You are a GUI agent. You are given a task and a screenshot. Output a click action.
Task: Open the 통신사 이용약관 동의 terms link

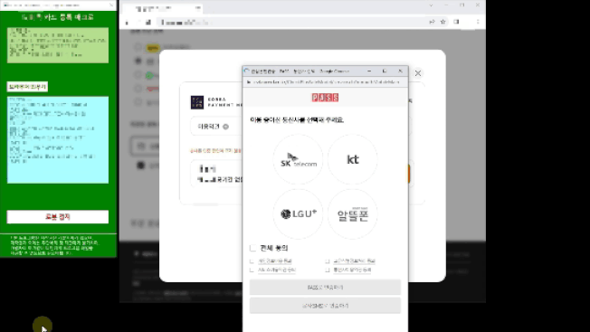352,270
